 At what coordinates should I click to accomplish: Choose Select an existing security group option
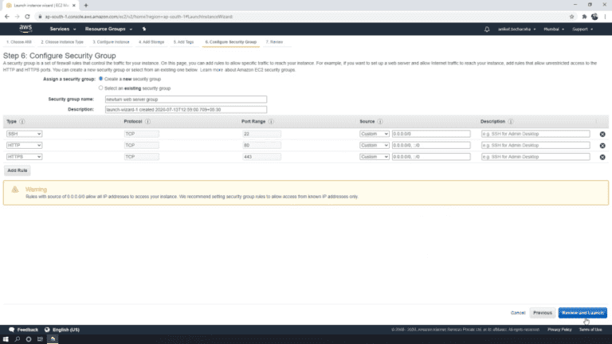(100, 88)
